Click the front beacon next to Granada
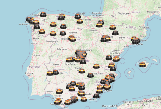The height and width of the screenshot is (109, 161). [x=82, y=94]
